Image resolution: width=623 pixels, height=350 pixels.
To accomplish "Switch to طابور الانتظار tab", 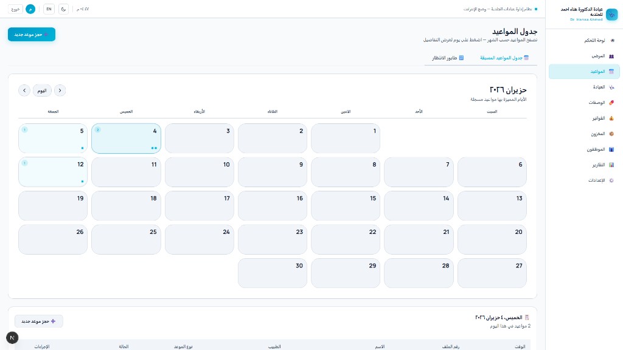I will point(448,58).
